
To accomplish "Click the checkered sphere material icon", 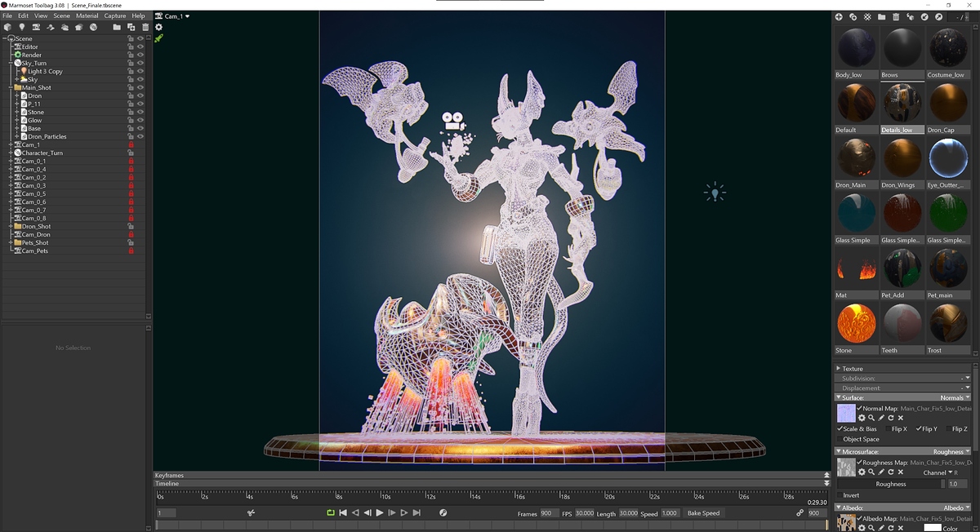I will click(867, 16).
